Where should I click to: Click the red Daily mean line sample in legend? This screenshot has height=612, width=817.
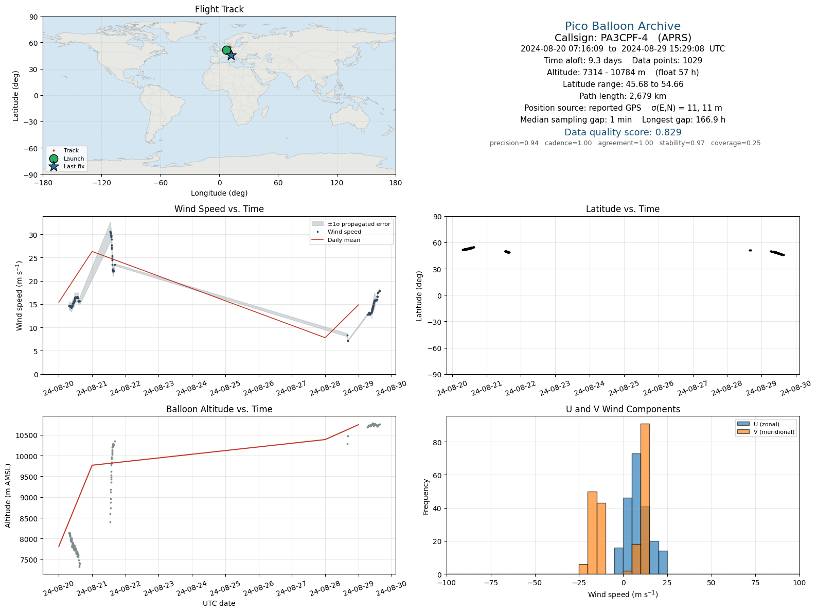pyautogui.click(x=317, y=240)
